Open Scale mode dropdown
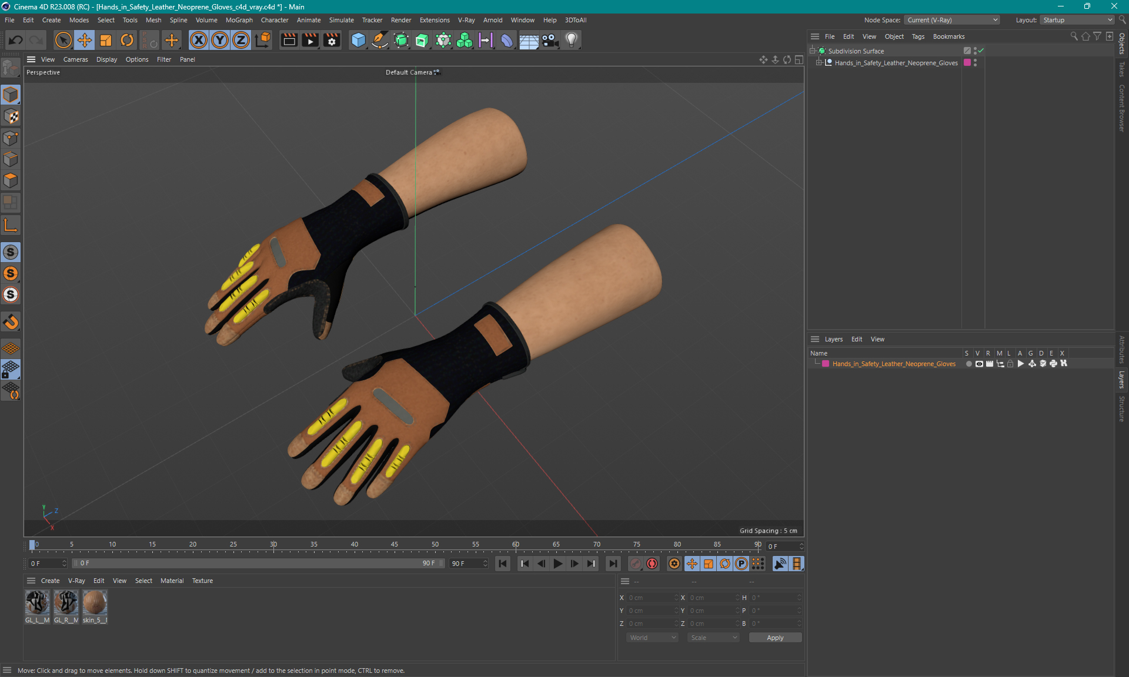 [713, 638]
